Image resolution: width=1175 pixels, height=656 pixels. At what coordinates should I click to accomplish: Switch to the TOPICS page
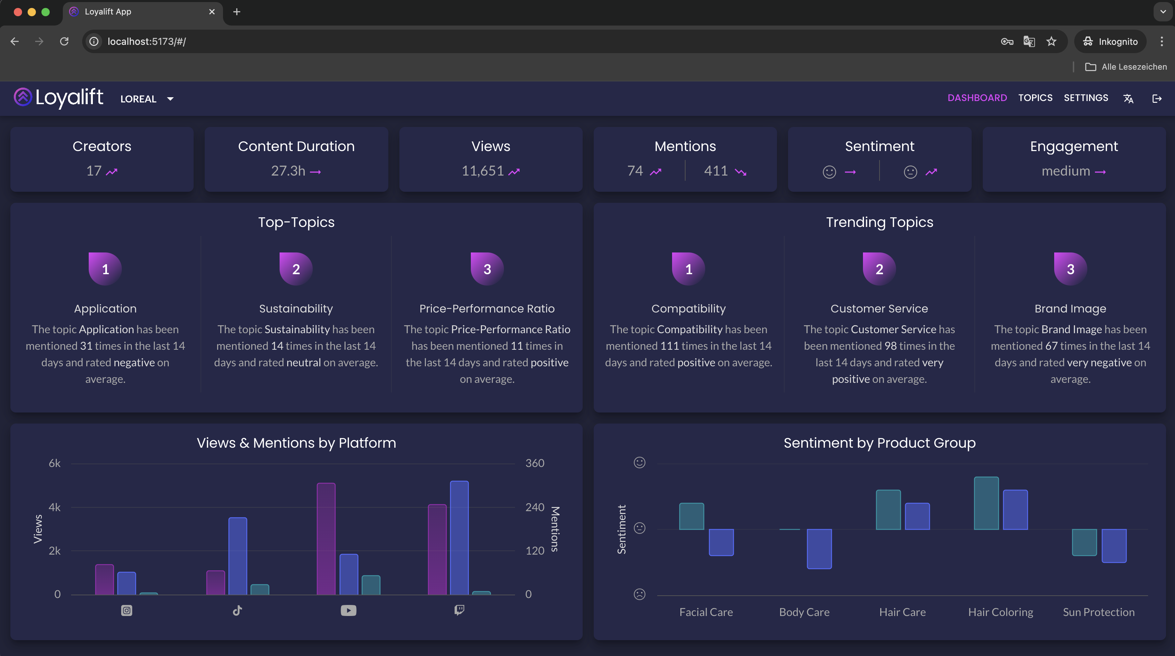[x=1035, y=98]
